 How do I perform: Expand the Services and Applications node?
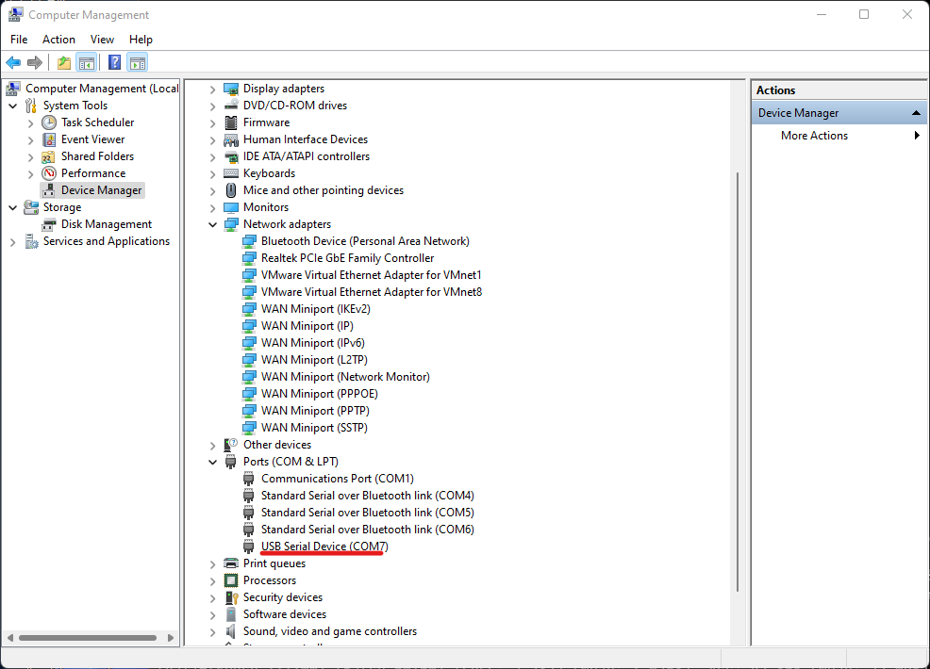pyautogui.click(x=13, y=242)
